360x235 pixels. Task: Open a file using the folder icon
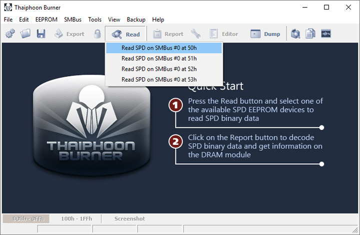click(25, 34)
